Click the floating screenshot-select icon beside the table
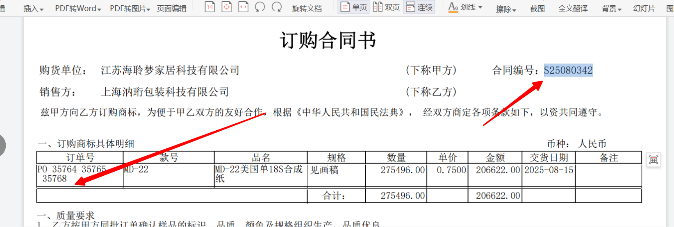 [x=654, y=160]
